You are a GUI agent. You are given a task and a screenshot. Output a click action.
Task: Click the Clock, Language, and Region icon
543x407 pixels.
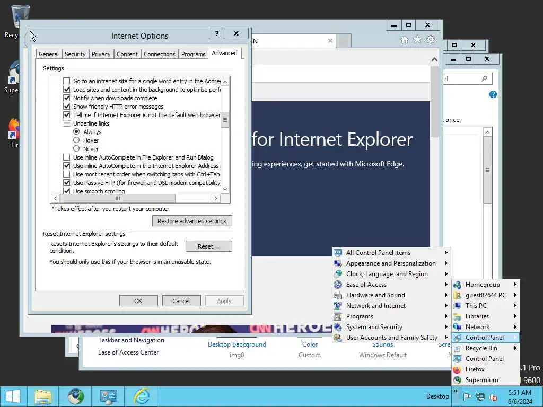coord(338,274)
